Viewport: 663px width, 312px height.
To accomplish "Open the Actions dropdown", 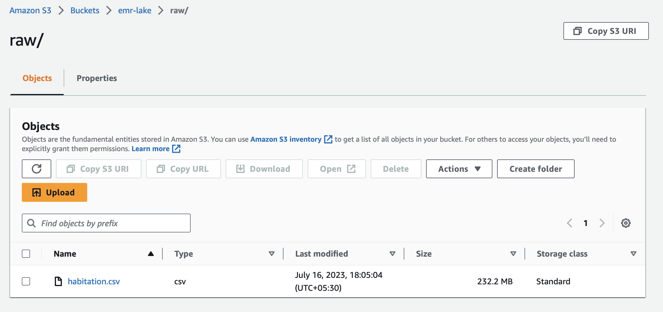I will pos(459,169).
